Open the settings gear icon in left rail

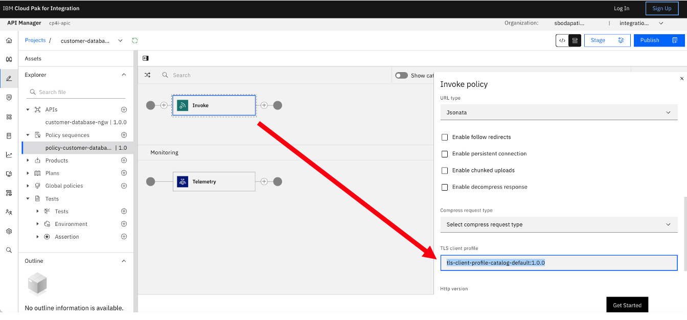(9, 231)
